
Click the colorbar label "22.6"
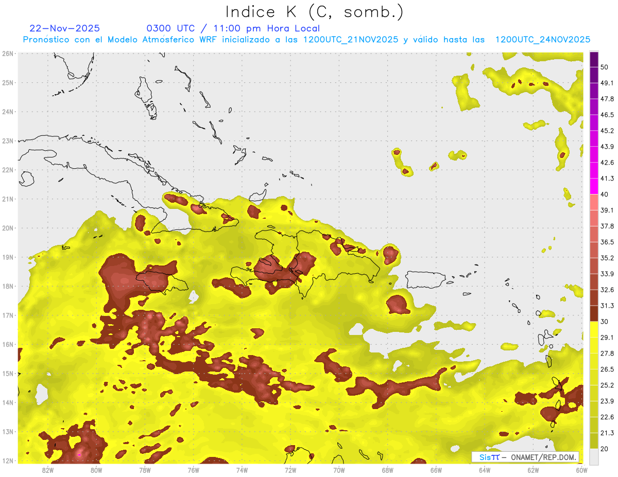607,417
